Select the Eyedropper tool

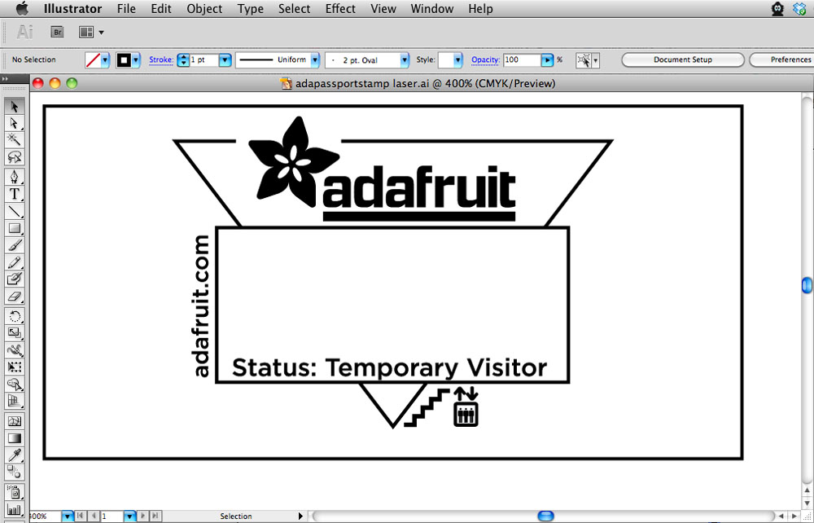coord(15,455)
